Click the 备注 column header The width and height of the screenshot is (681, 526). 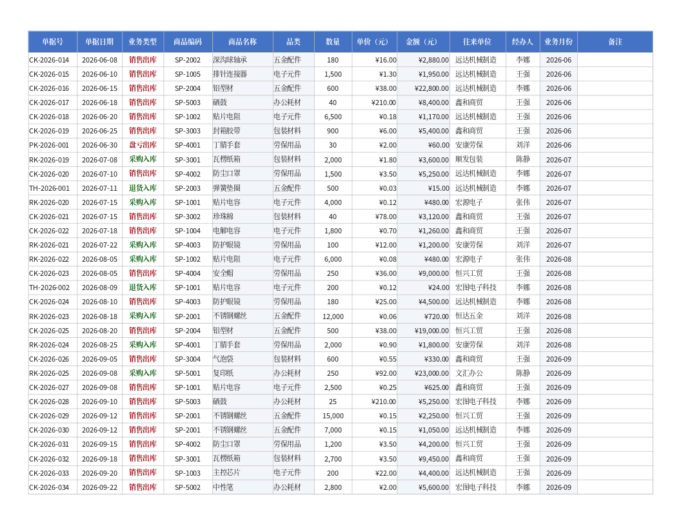[615, 42]
